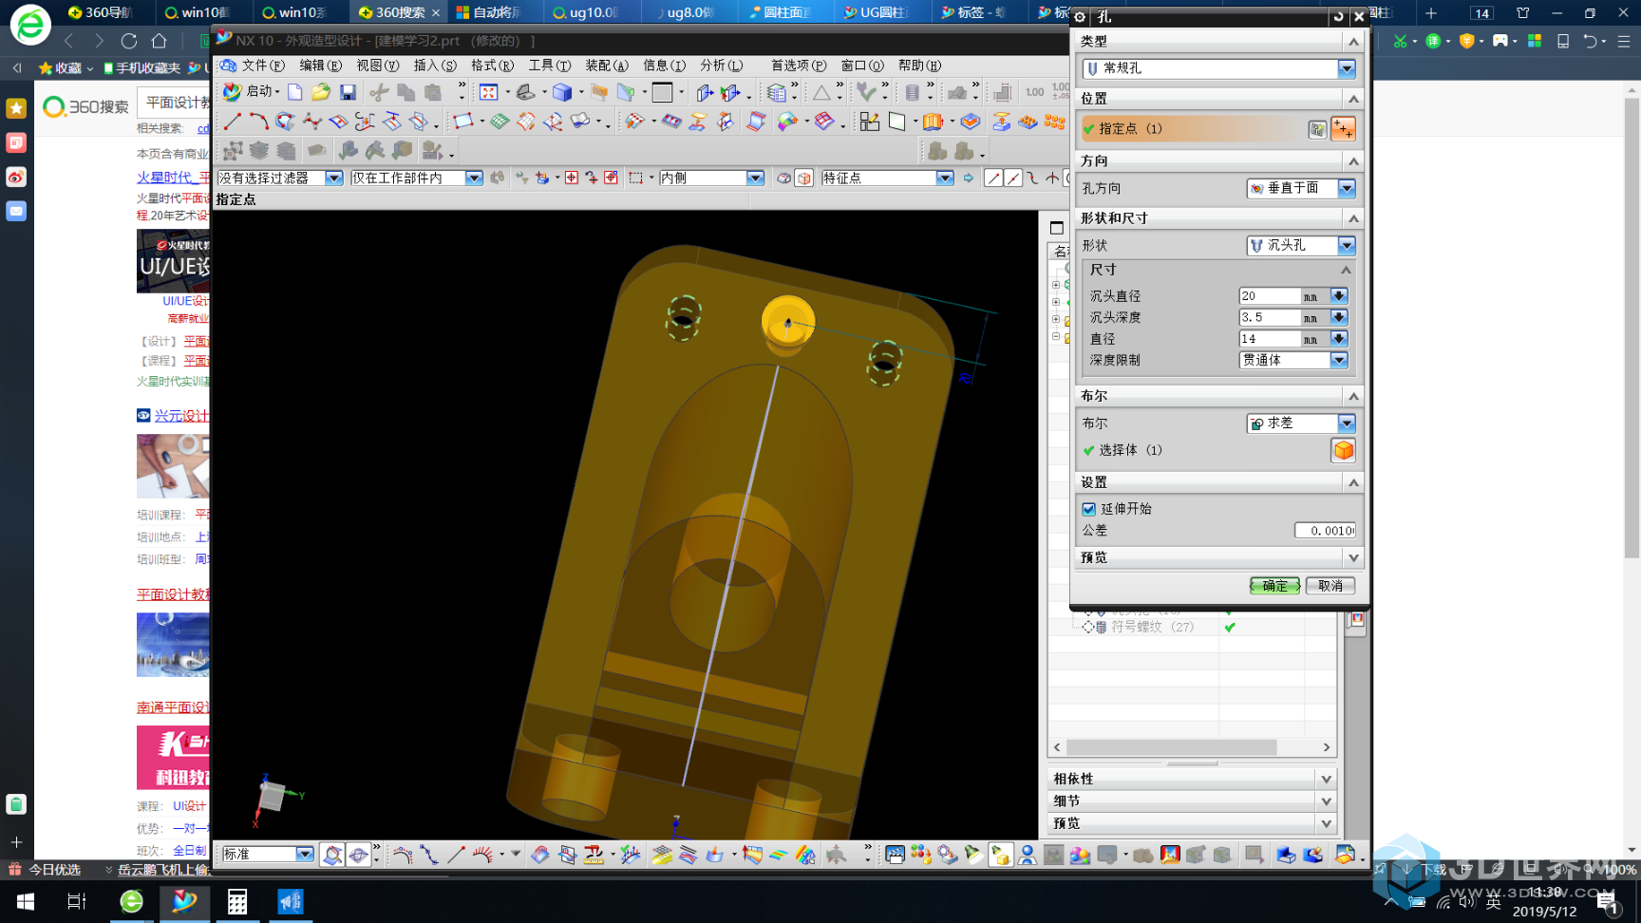
Task: Open the NX application from the taskbar
Action: [x=184, y=901]
